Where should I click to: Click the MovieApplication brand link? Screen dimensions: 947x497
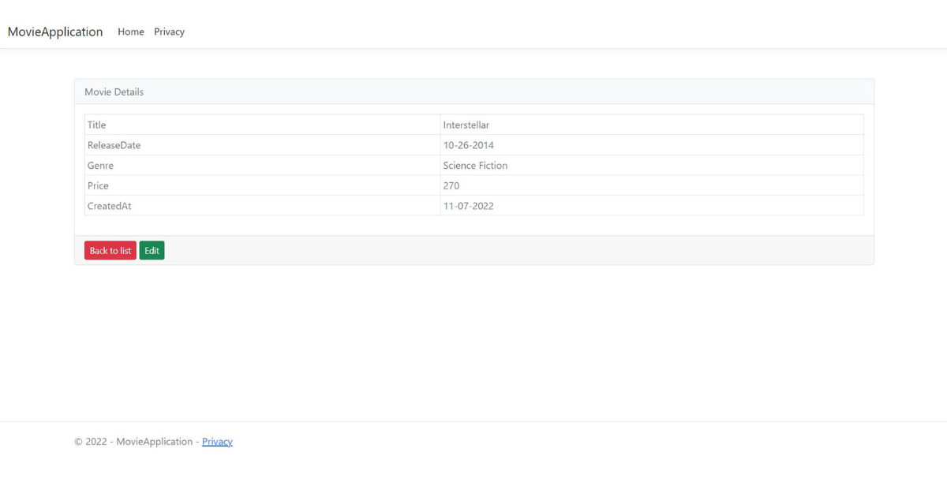pos(54,32)
